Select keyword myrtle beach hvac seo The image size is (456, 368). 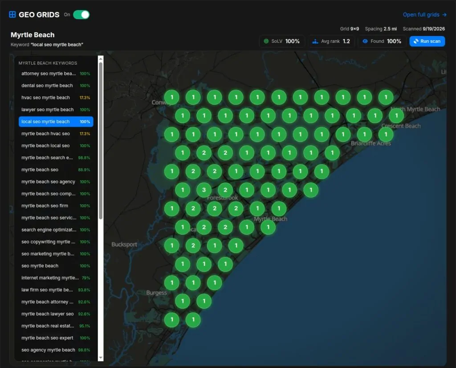click(x=56, y=133)
